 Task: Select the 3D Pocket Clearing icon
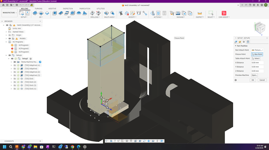[61, 13]
